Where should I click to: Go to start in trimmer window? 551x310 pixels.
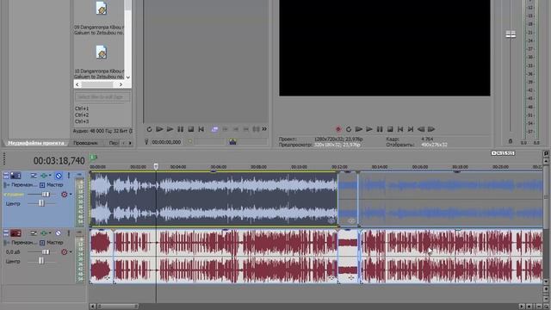point(201,129)
